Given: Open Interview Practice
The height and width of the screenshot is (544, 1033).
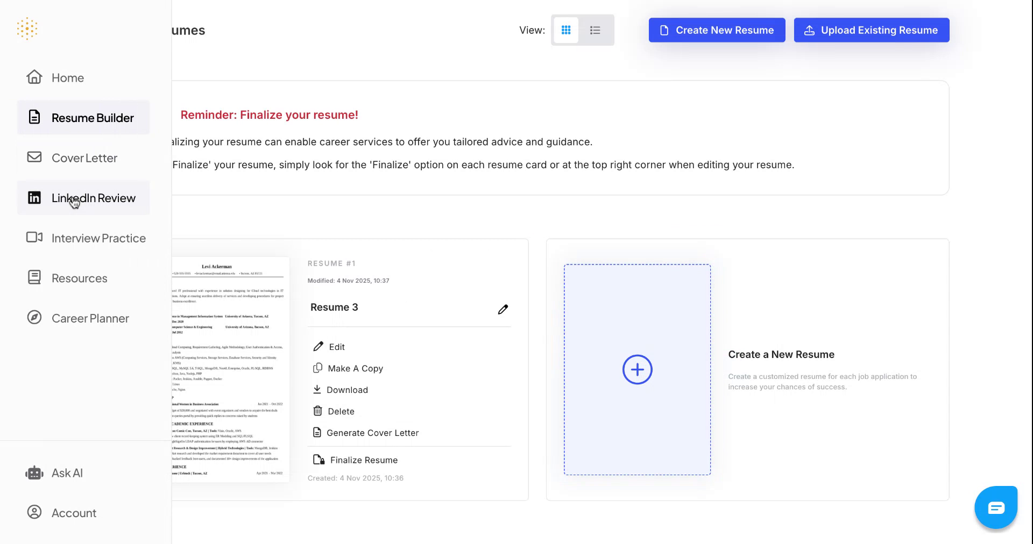Looking at the screenshot, I should 98,238.
